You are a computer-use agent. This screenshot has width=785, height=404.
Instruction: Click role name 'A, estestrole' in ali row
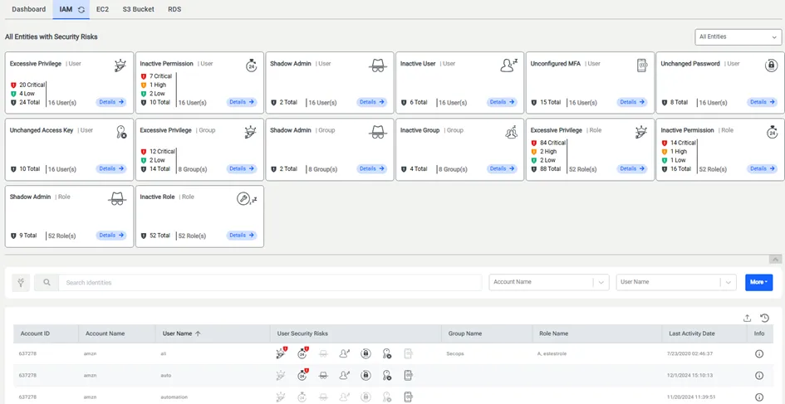(552, 353)
